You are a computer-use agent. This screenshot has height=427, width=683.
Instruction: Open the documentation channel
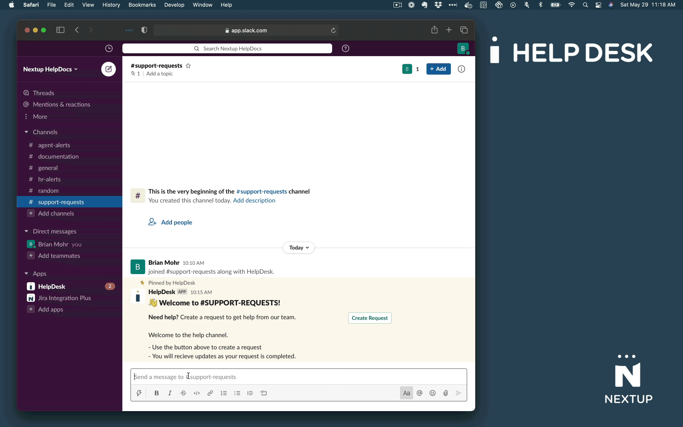point(70,157)
